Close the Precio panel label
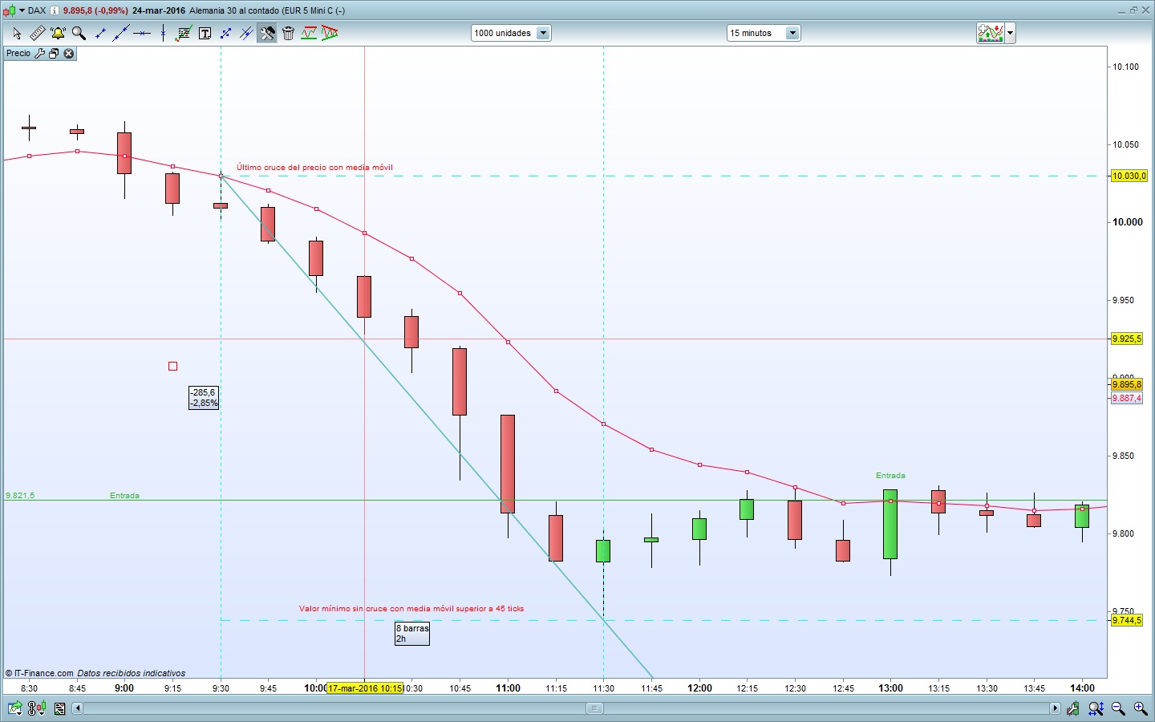This screenshot has width=1155, height=722. point(69,54)
